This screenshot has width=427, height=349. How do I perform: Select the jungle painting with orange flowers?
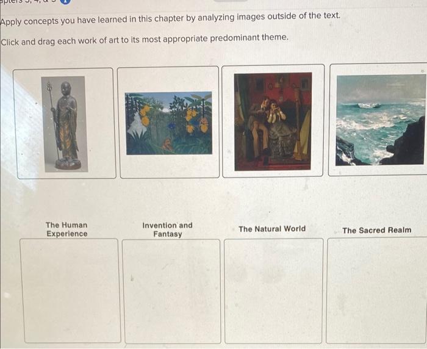point(168,123)
